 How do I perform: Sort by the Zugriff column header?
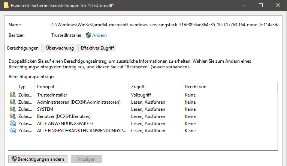click(155, 87)
